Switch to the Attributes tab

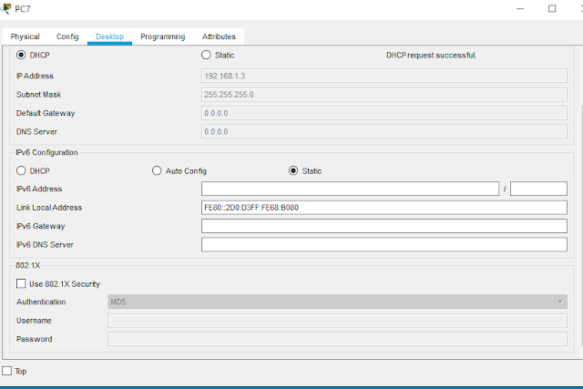coord(219,36)
